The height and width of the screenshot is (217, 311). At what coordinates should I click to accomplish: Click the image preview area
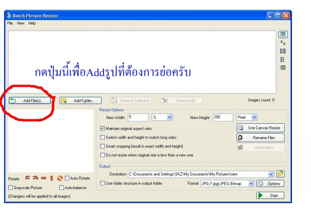pos(51,141)
